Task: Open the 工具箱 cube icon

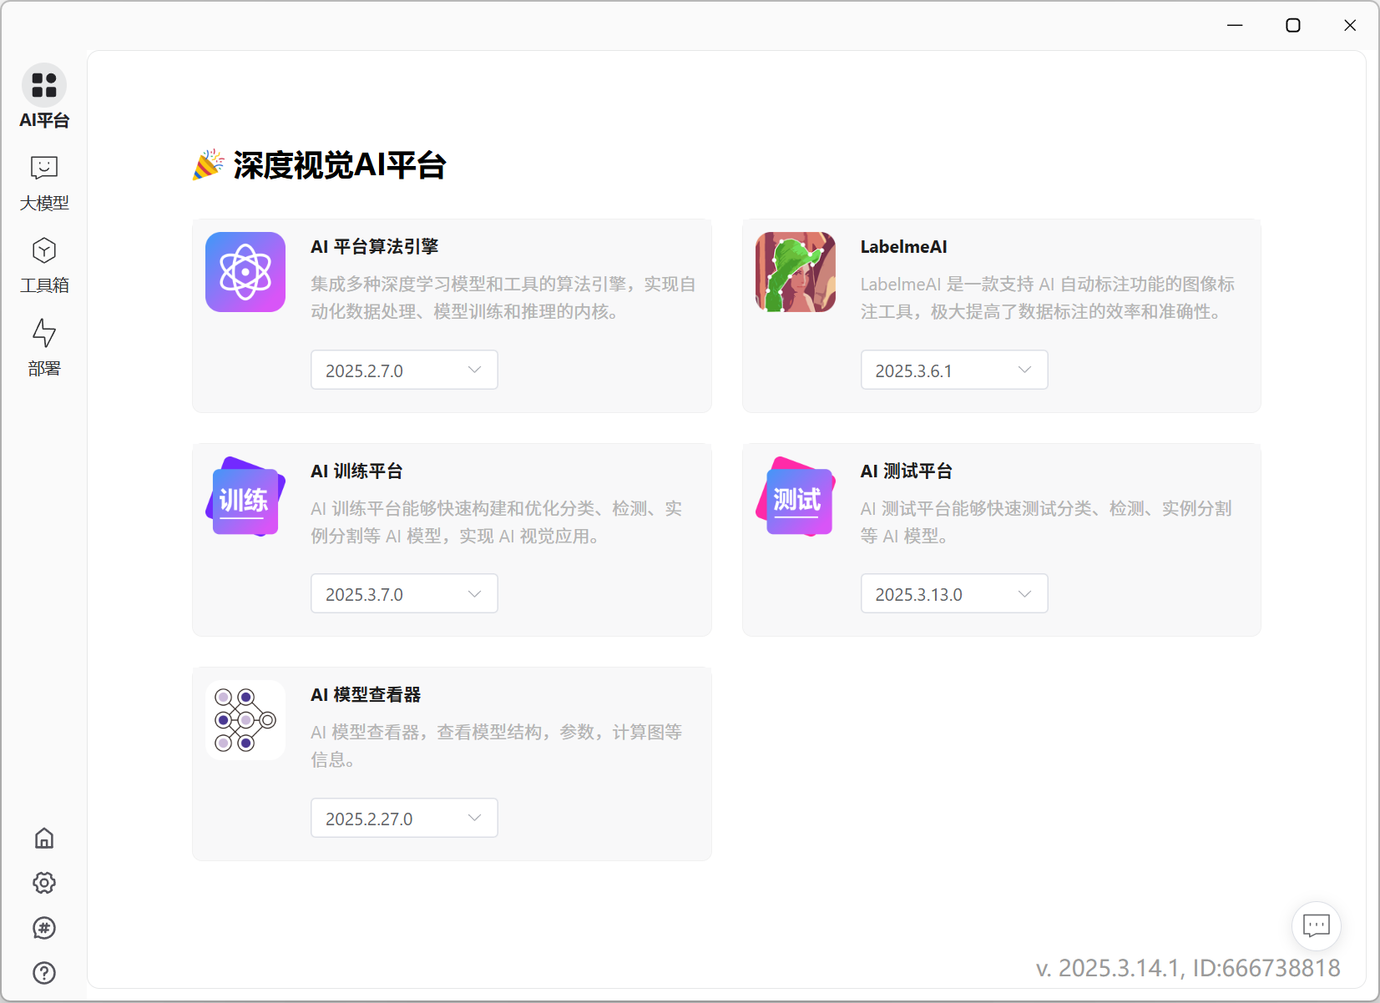Action: tap(44, 250)
